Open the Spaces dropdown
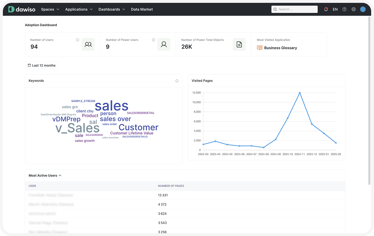 tap(50, 9)
